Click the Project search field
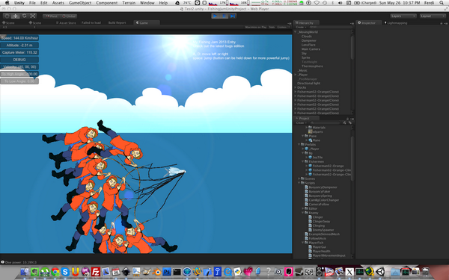This screenshot has width=449, height=280. point(325,123)
